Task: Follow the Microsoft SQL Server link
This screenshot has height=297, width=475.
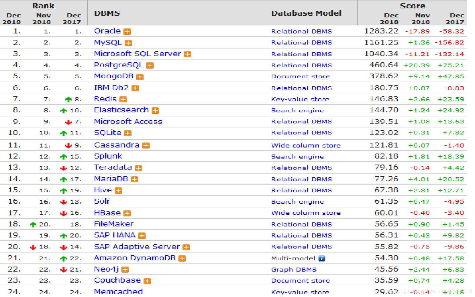Action: point(138,54)
